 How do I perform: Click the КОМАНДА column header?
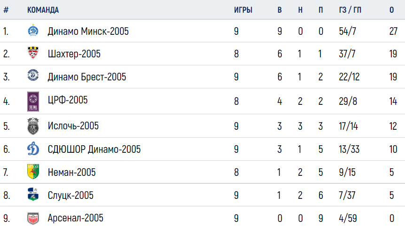pyautogui.click(x=43, y=10)
